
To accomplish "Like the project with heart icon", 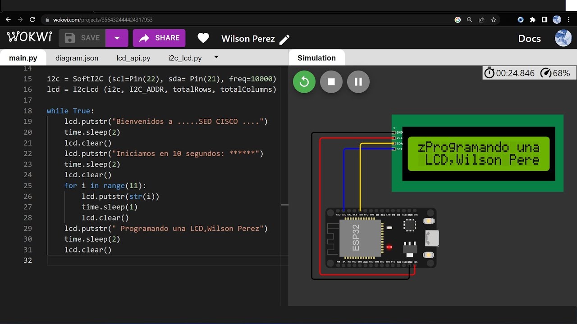I will (203, 38).
